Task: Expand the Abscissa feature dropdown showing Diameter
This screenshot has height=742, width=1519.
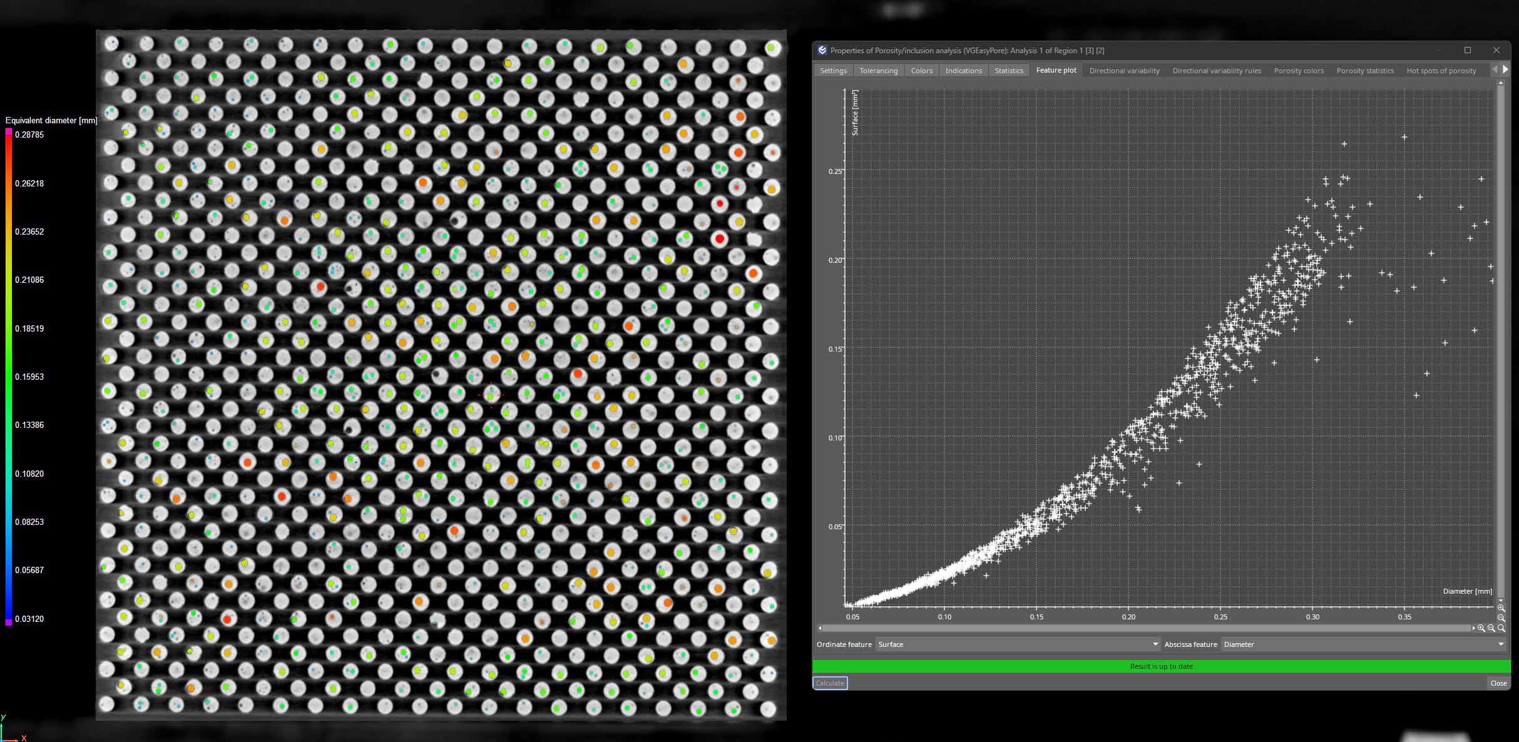Action: [x=1363, y=644]
